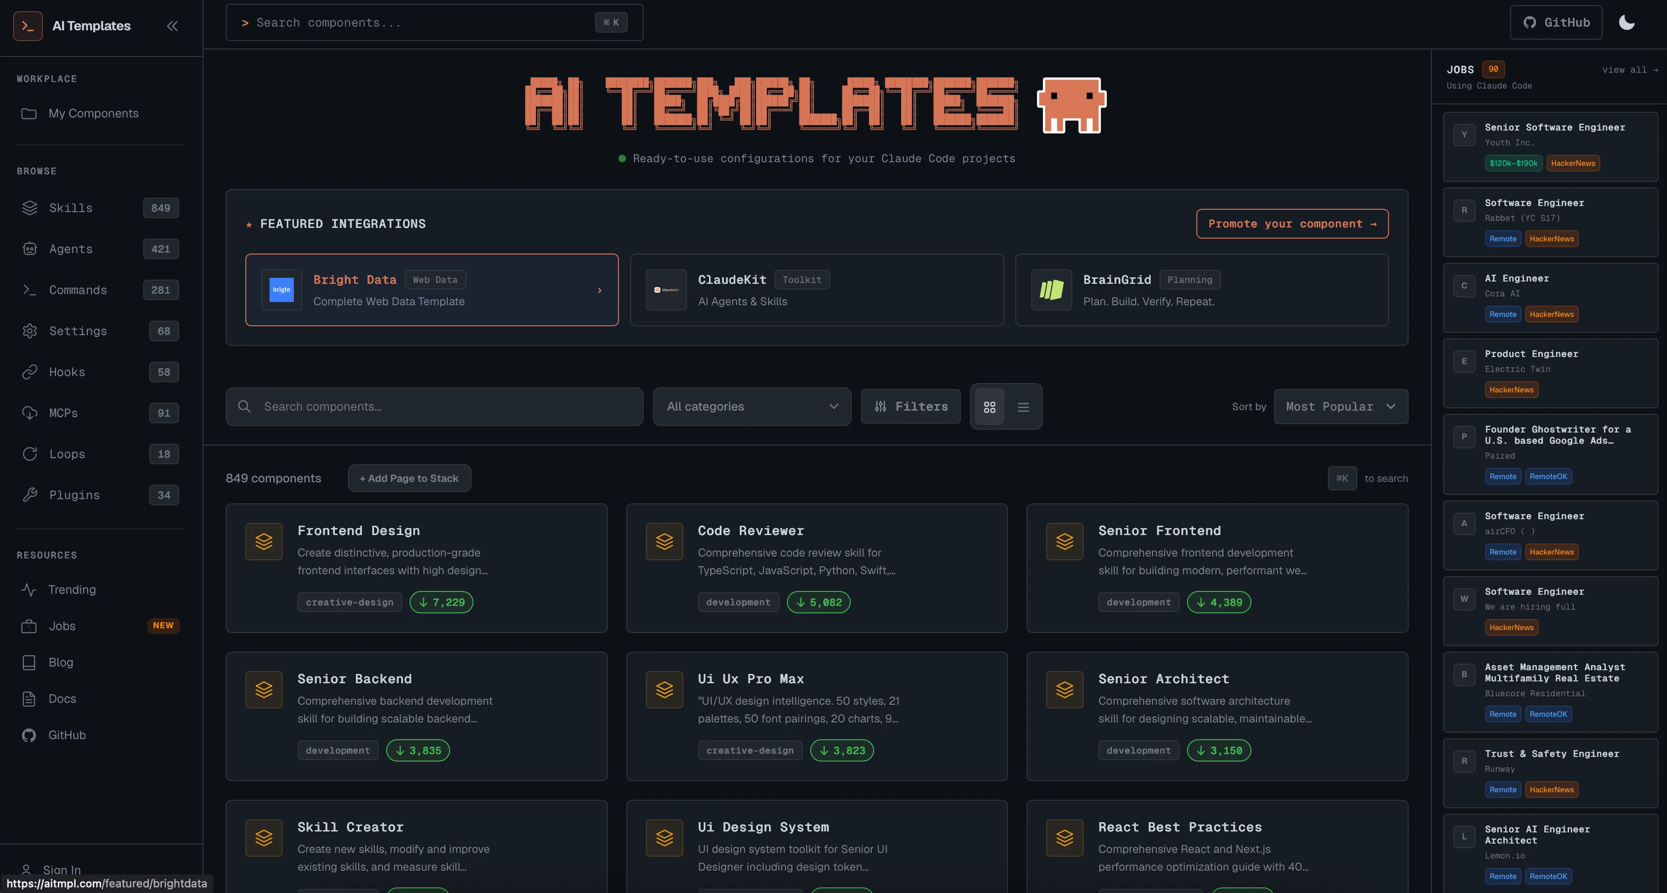Click Promote your component button
The height and width of the screenshot is (893, 1667).
tap(1292, 224)
